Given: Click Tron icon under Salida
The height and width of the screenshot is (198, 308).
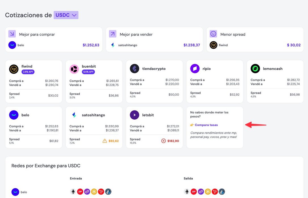Looking at the screenshot, I should click(215, 191).
